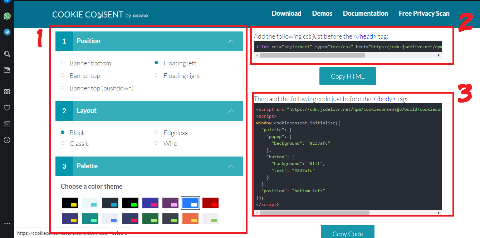
Task: Click the CSS code box horizontal scrollbar
Action: tap(312, 55)
